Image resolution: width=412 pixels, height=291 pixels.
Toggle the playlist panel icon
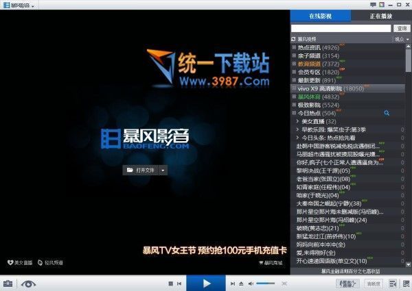393,283
